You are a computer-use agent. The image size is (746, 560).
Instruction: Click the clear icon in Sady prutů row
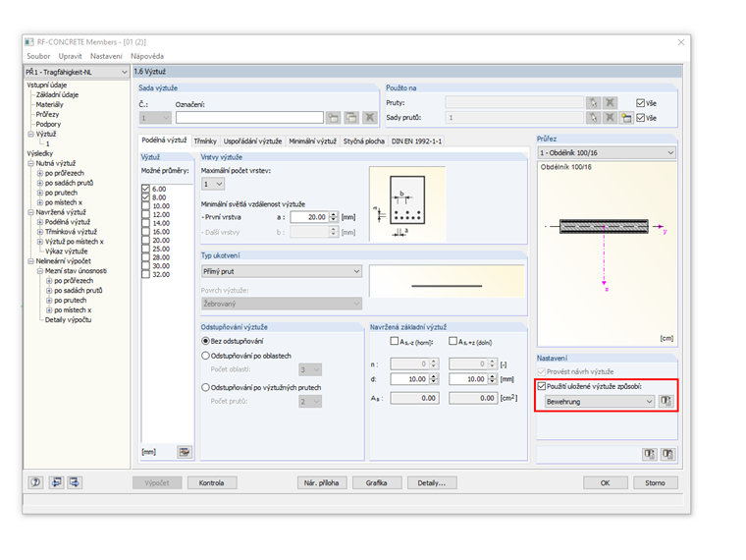[610, 118]
